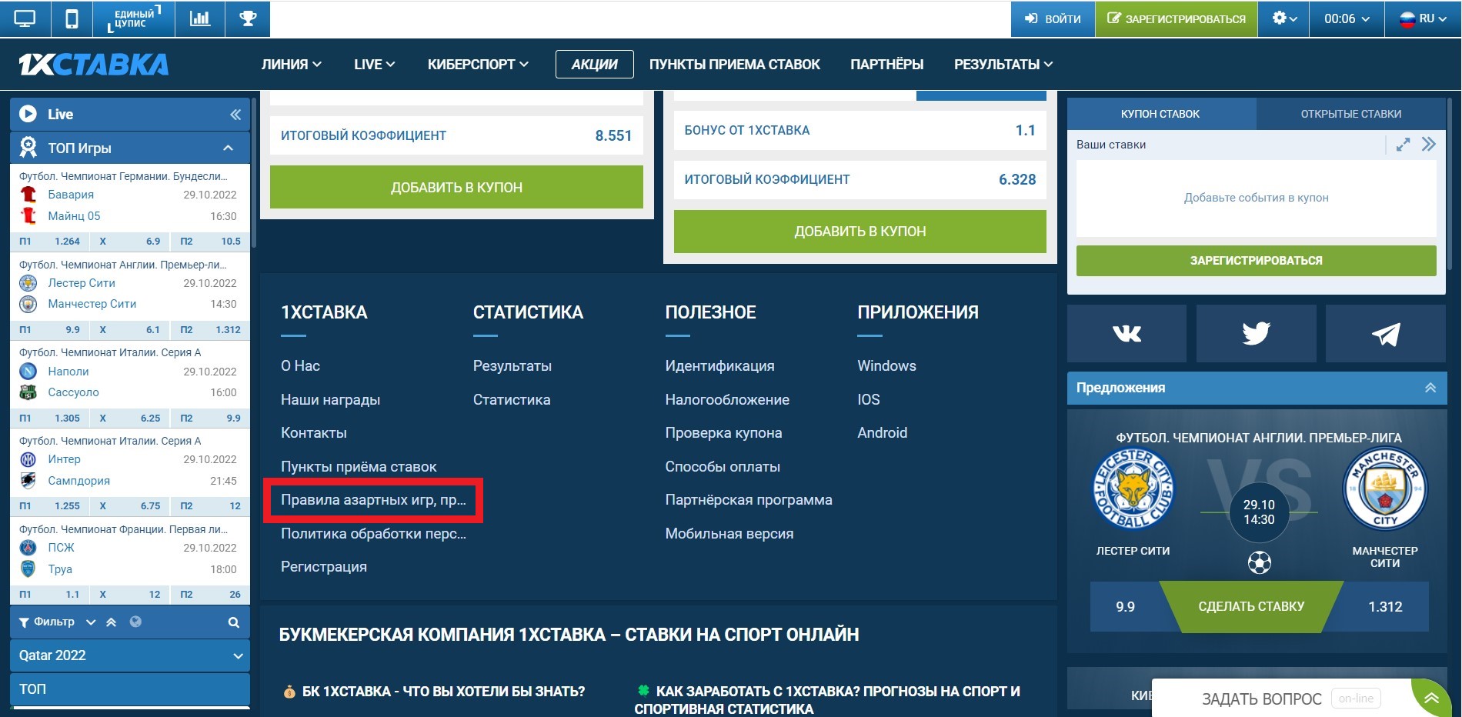Open Правила азартных игр link
The height and width of the screenshot is (717, 1462).
point(373,500)
